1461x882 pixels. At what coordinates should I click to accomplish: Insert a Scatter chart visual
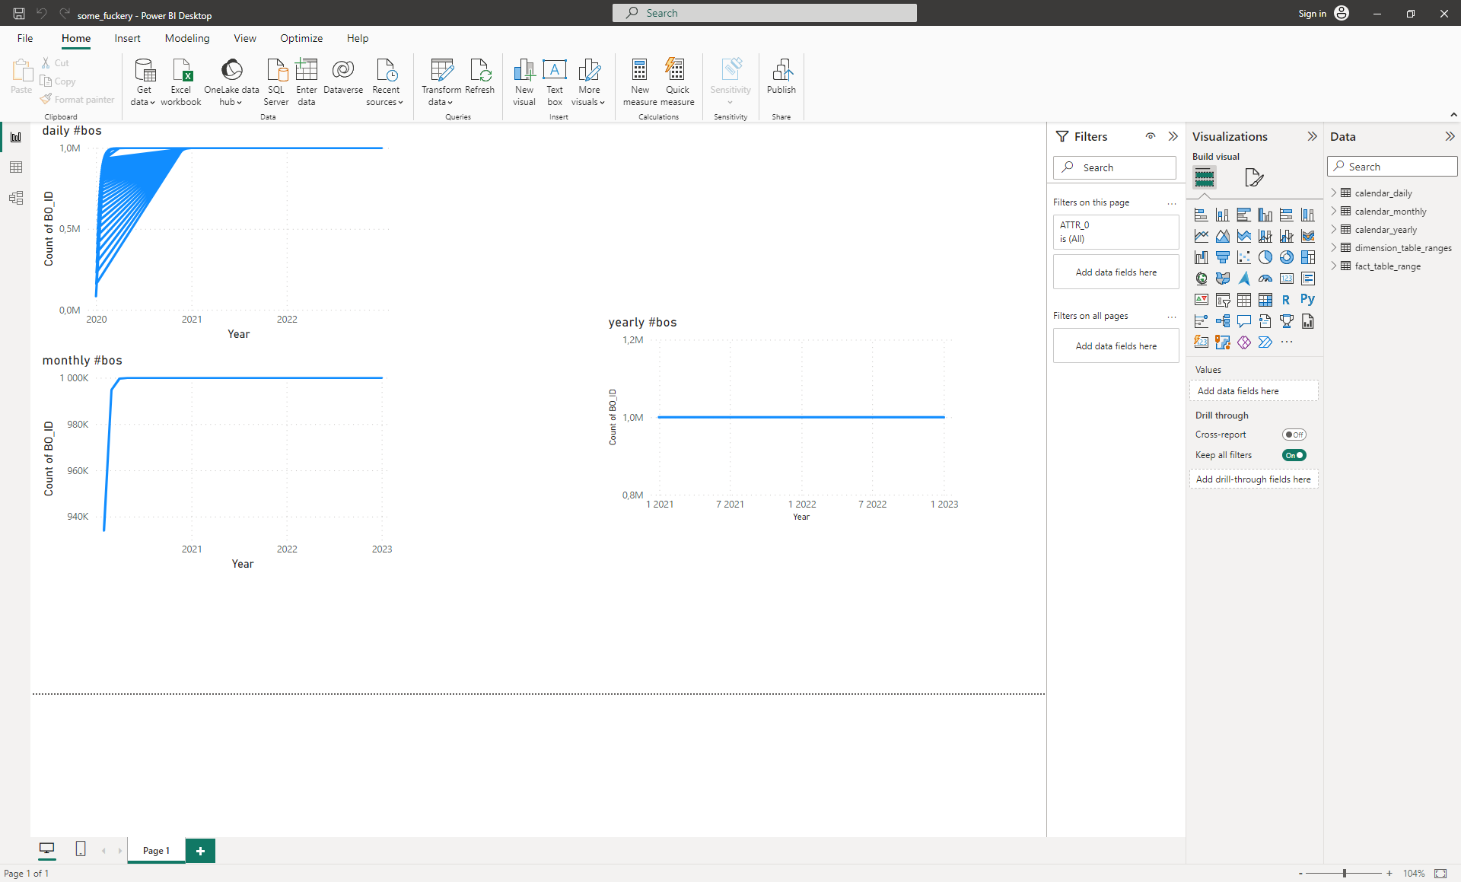1243,257
